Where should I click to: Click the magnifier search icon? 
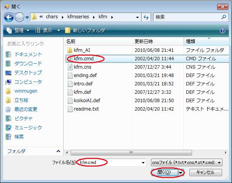[x=224, y=17]
